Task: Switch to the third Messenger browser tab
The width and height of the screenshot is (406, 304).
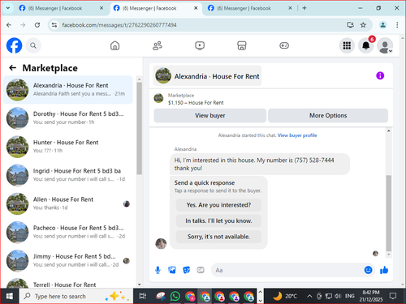Action: (248, 8)
